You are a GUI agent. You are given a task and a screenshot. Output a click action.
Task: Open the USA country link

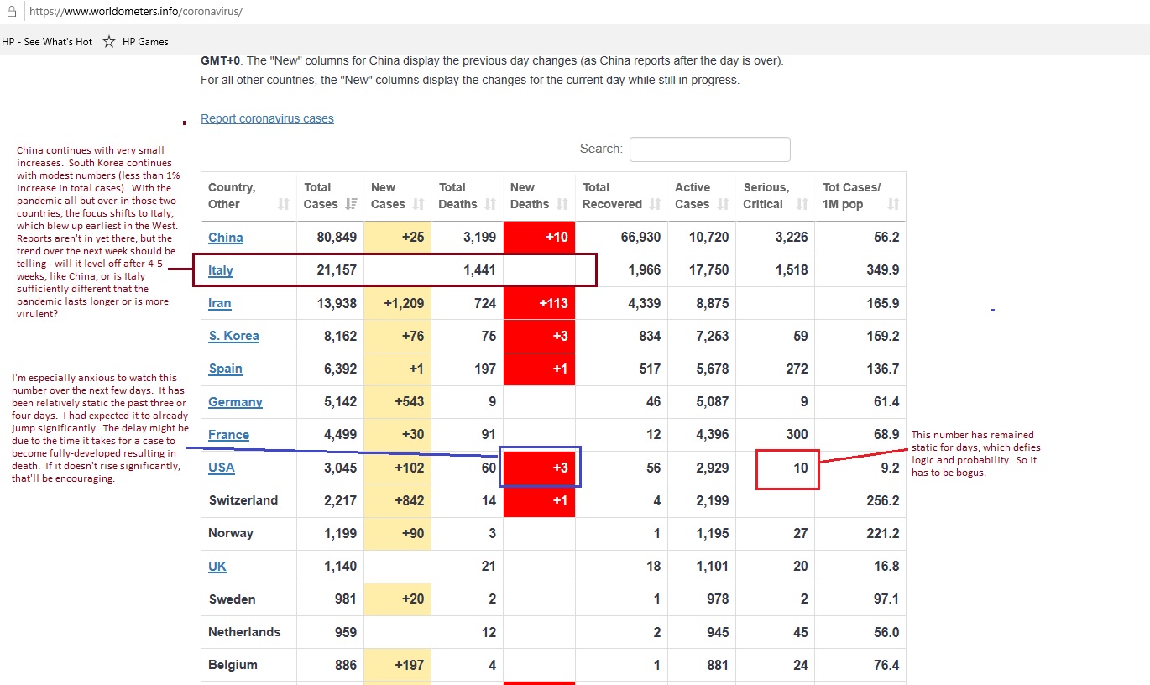point(222,468)
